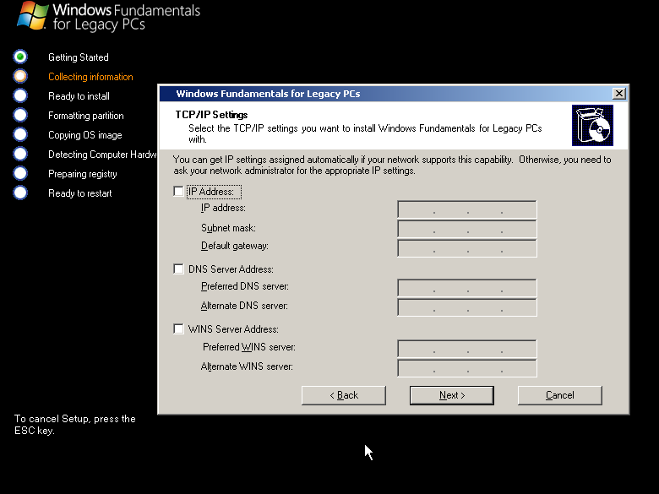Click the dialog title bar text
The height and width of the screenshot is (494, 659).
pyautogui.click(x=268, y=94)
